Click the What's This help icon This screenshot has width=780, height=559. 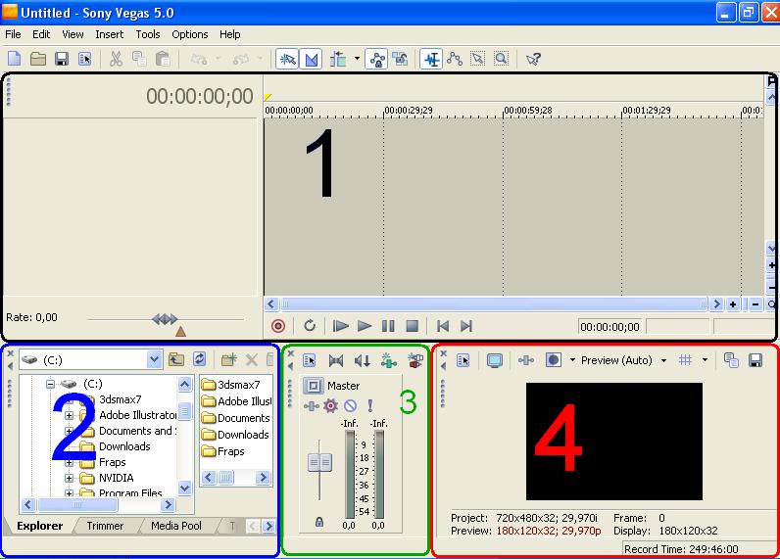533,59
